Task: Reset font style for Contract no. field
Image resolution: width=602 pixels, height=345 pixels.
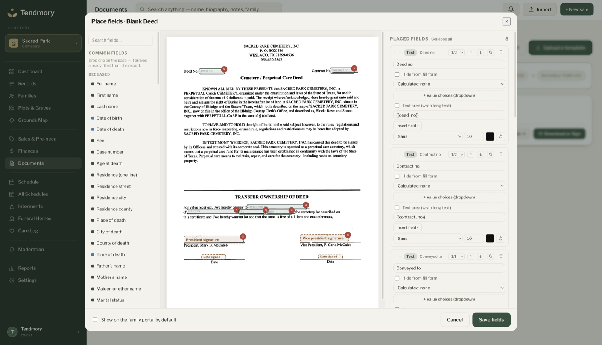Action: pyautogui.click(x=500, y=238)
